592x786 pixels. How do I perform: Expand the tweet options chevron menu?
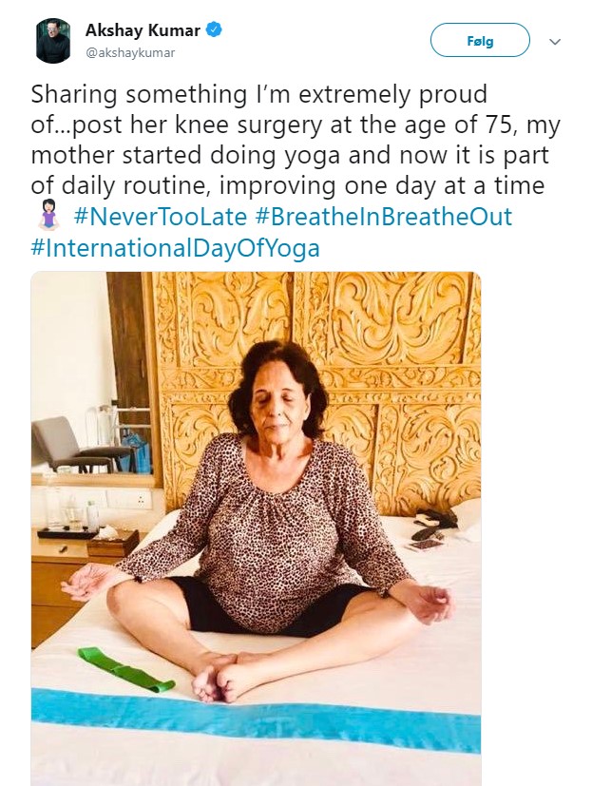tap(556, 42)
